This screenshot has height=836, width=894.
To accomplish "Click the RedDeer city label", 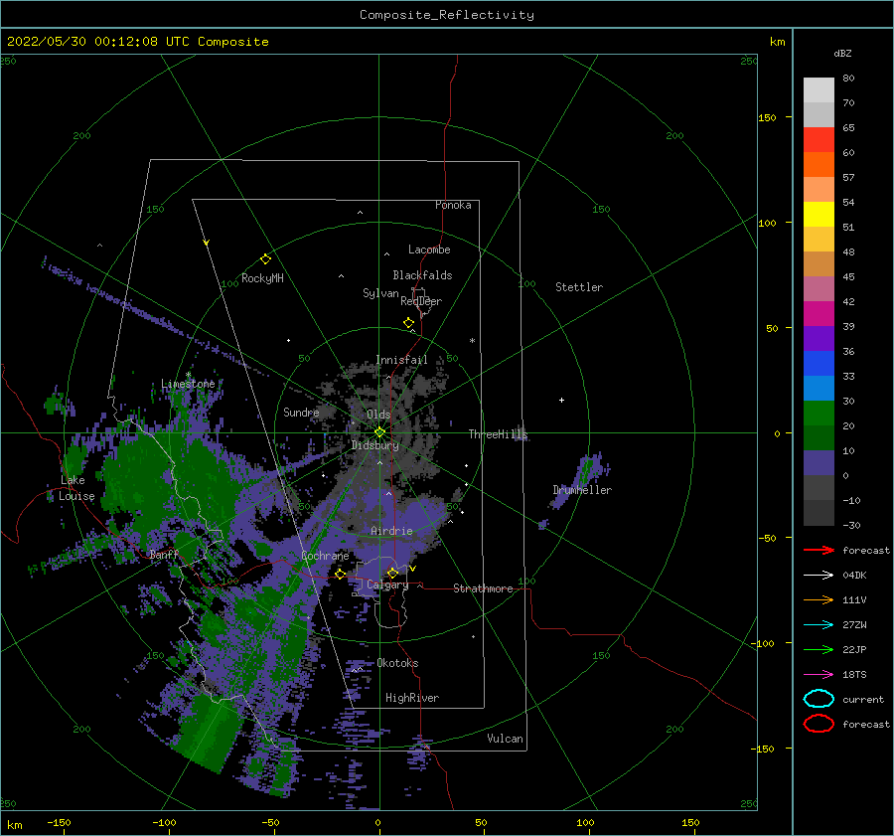I will (421, 301).
